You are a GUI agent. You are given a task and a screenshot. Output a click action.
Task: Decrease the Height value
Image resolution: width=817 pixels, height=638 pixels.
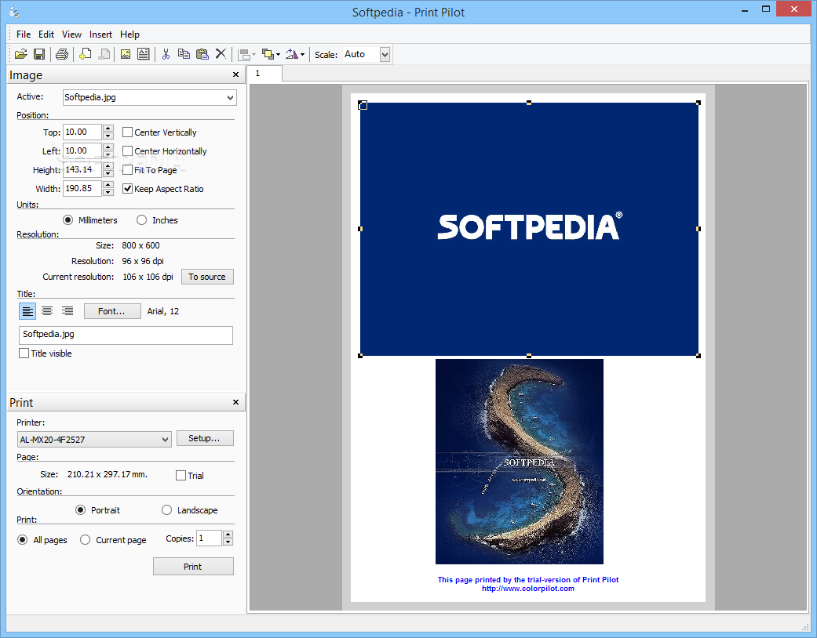coord(108,173)
